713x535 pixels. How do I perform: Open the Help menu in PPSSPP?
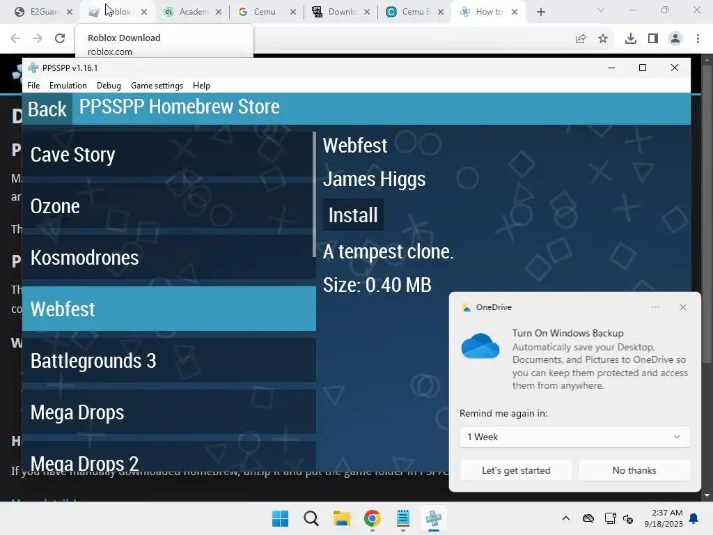coord(201,86)
